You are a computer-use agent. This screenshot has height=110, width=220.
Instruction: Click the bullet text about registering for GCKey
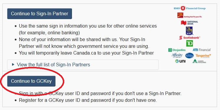click(x=88, y=100)
